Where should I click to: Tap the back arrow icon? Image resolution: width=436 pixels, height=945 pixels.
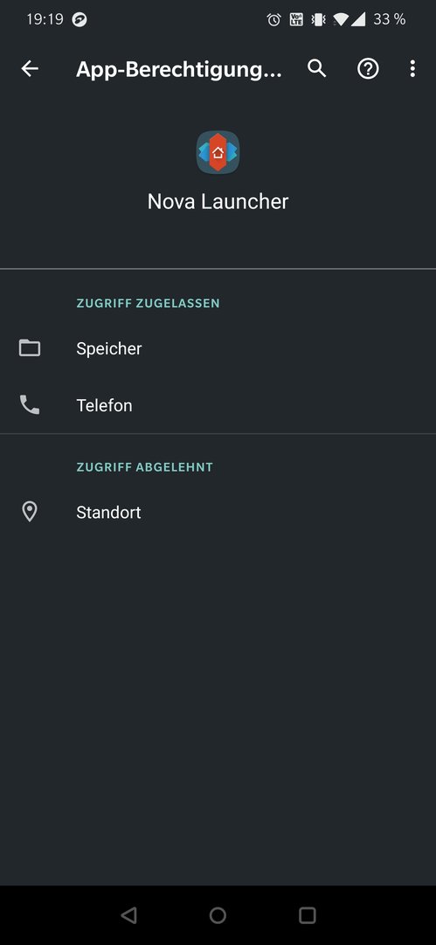[x=30, y=69]
